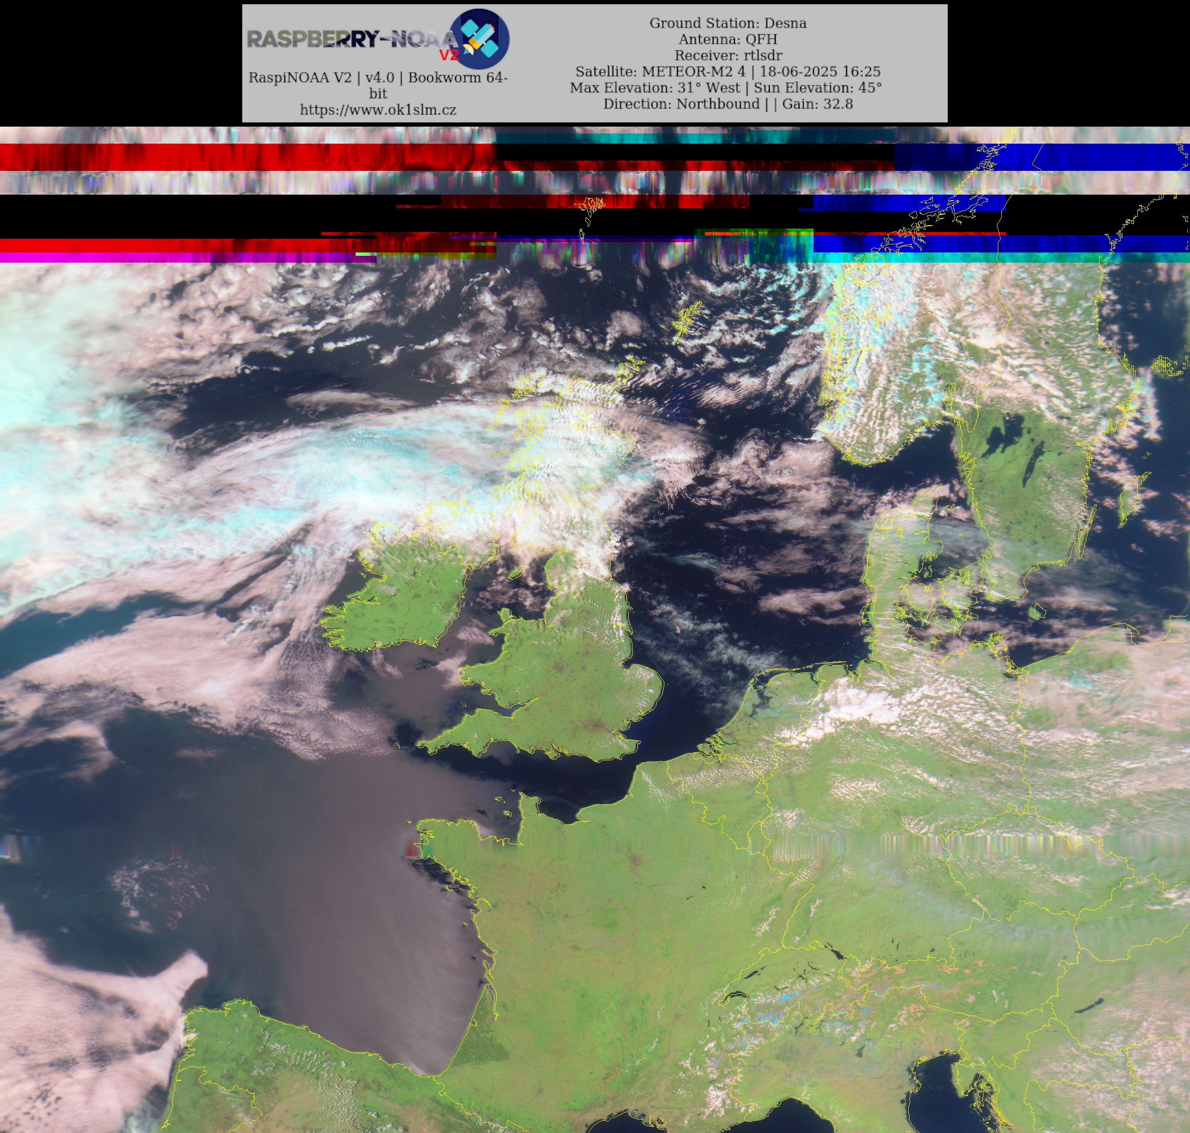Click the Raspberry-NOAA V2 satellite logo
Image resolution: width=1190 pixels, height=1133 pixels.
[x=481, y=39]
